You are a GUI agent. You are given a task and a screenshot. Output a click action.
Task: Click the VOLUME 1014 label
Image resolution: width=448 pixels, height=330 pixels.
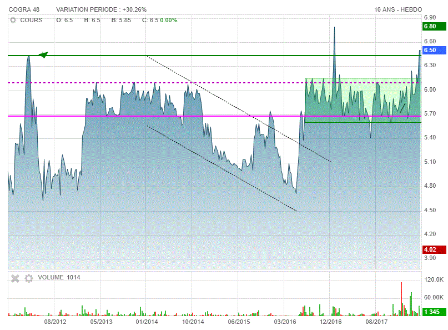click(59, 277)
